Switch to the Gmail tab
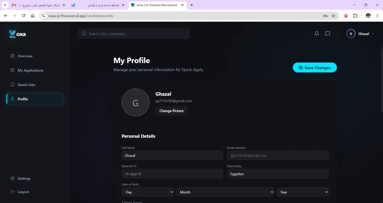Screen dimensions: 383x203 point(38,5)
